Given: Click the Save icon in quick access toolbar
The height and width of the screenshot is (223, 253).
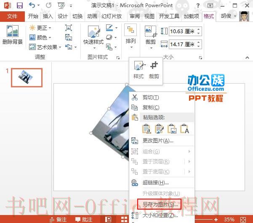Looking at the screenshot, I should point(20,5).
